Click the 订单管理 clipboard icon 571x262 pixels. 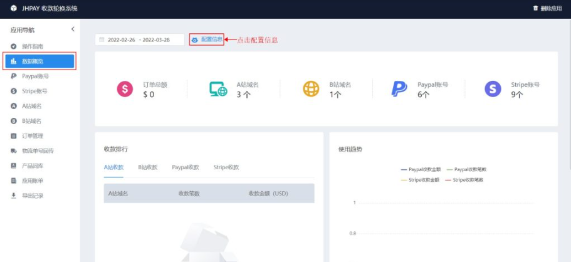coord(13,136)
